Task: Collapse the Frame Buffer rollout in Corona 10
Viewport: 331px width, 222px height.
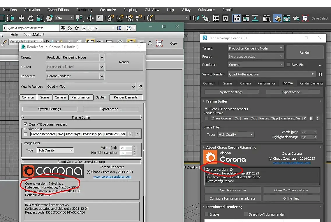Action: (203, 101)
